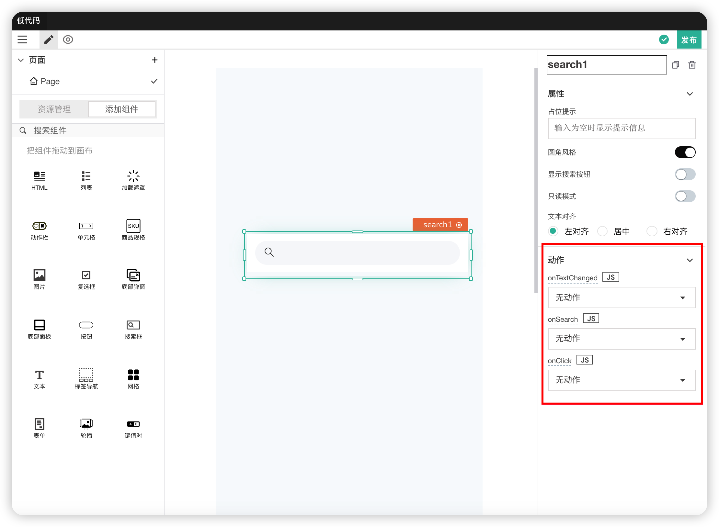Click the hamburger menu icon
Image resolution: width=719 pixels, height=527 pixels.
click(x=22, y=39)
